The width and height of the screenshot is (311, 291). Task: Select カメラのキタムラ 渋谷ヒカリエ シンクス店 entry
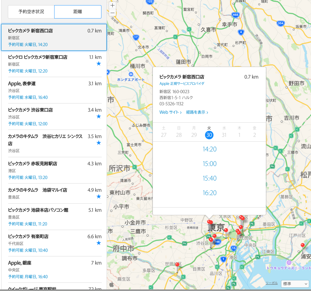pyautogui.click(x=55, y=144)
